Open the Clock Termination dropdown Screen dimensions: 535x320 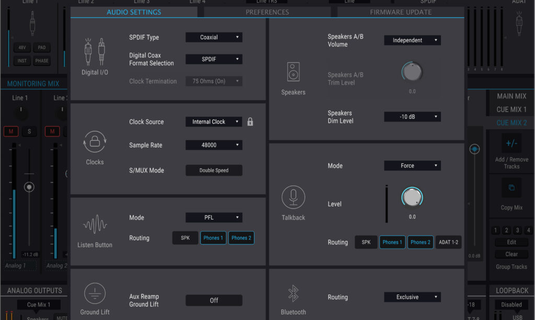pyautogui.click(x=214, y=81)
